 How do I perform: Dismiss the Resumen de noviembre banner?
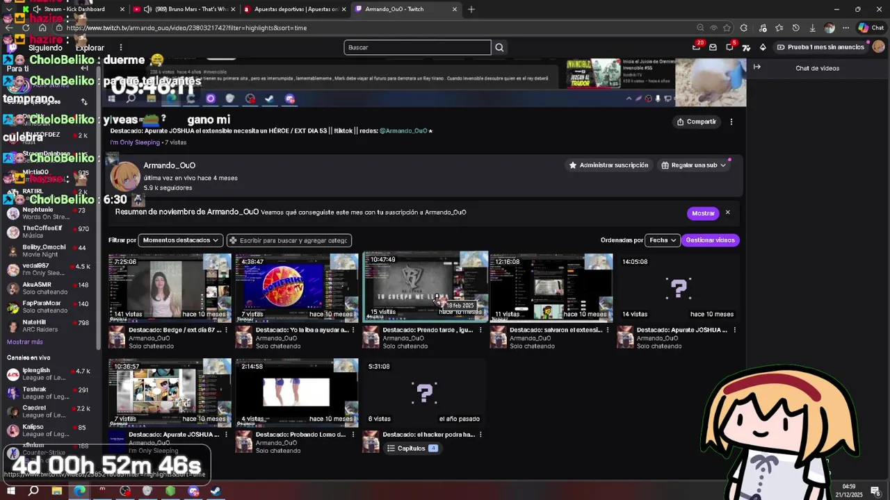click(x=727, y=212)
